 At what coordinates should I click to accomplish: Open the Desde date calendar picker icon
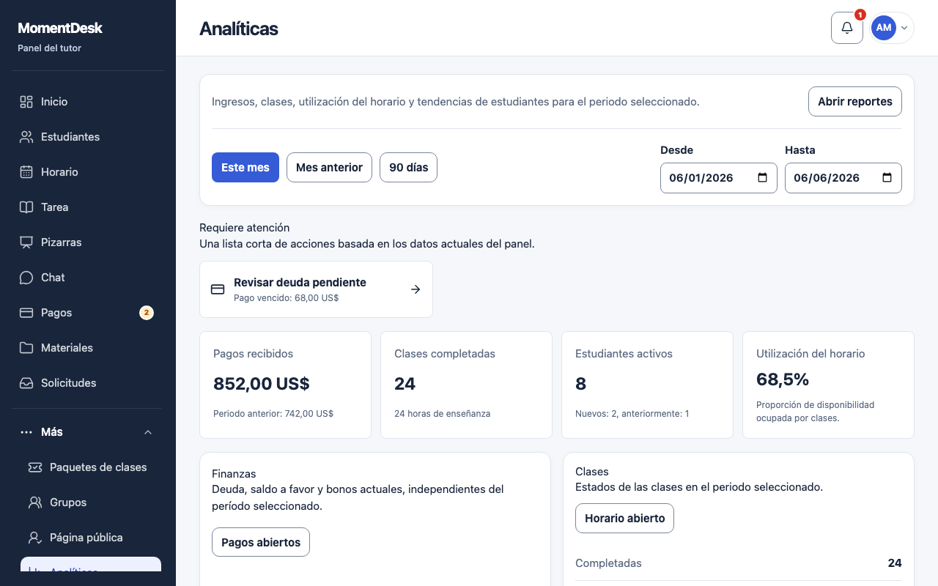[x=762, y=178]
